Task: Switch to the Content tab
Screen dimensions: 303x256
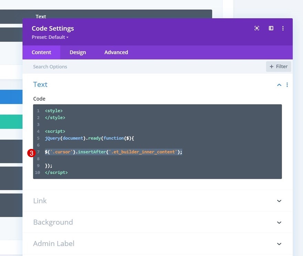Action: coord(41,52)
